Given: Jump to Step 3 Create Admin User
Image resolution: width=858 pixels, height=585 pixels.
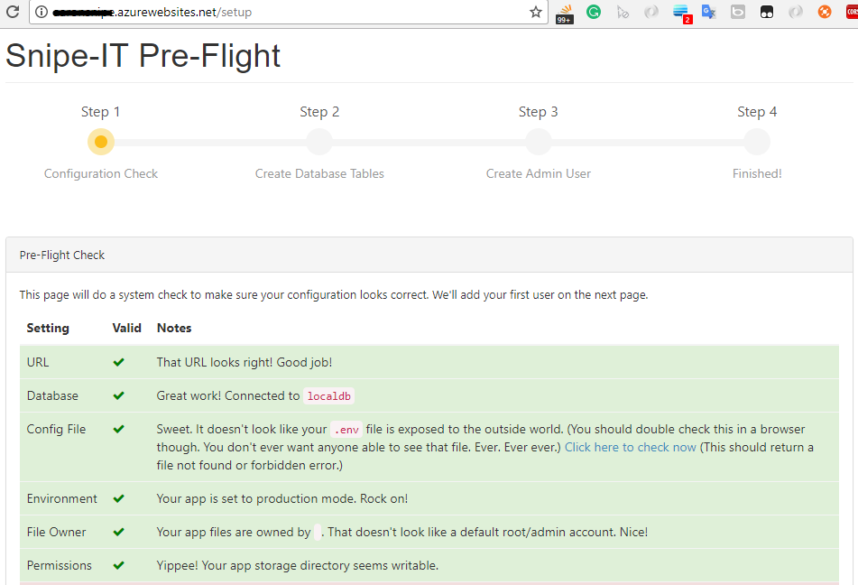Looking at the screenshot, I should 539,142.
